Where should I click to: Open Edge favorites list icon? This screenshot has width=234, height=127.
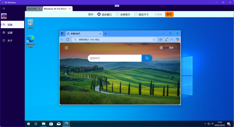pos(161,40)
